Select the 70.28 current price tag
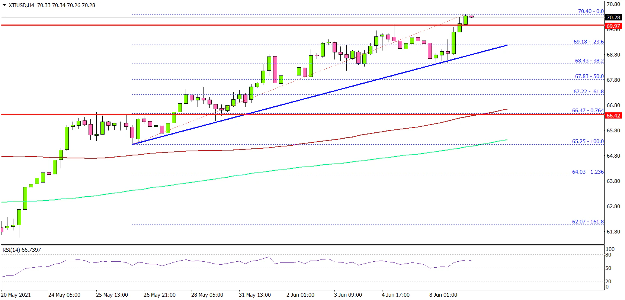The image size is (625, 300). 613,17
